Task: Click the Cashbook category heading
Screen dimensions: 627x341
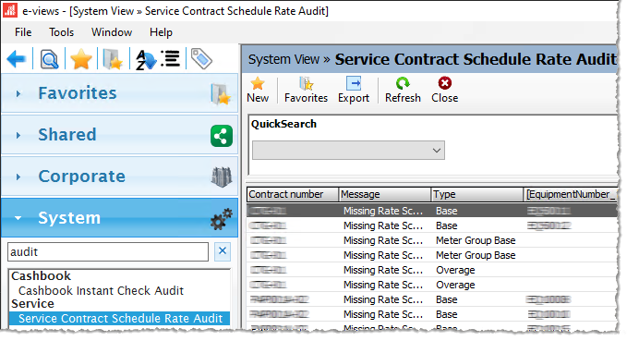Action: (42, 275)
